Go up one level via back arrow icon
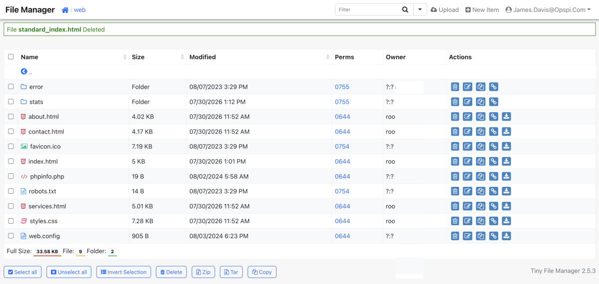The width and height of the screenshot is (599, 284). click(24, 72)
